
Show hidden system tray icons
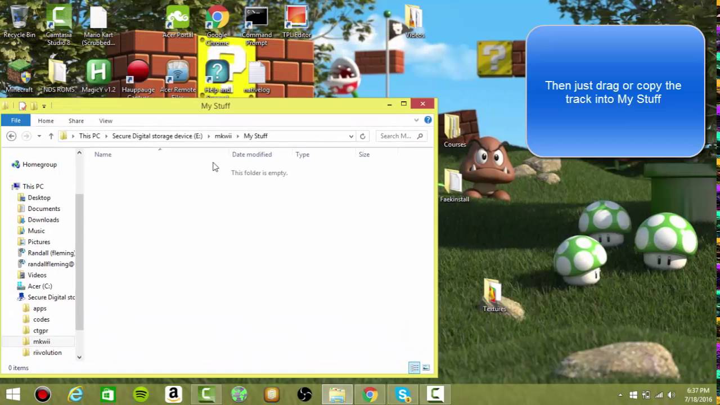(x=620, y=395)
